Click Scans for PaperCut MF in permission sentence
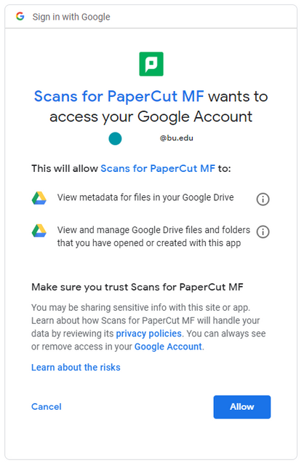Viewport: 304px width, 463px height. (x=158, y=168)
